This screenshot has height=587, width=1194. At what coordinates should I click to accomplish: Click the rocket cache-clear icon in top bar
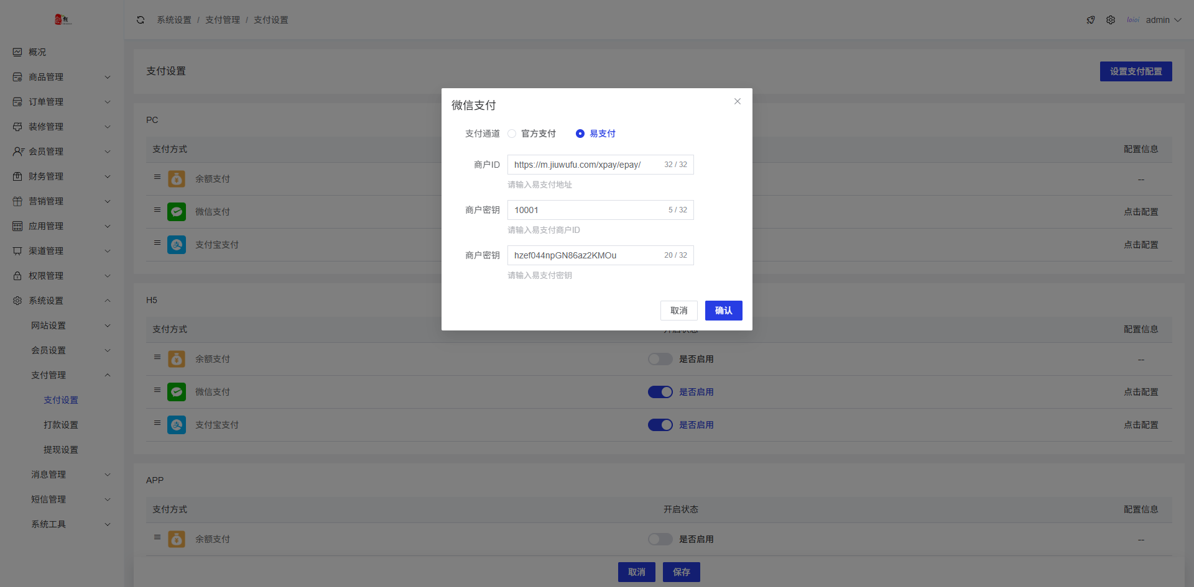pyautogui.click(x=1091, y=20)
